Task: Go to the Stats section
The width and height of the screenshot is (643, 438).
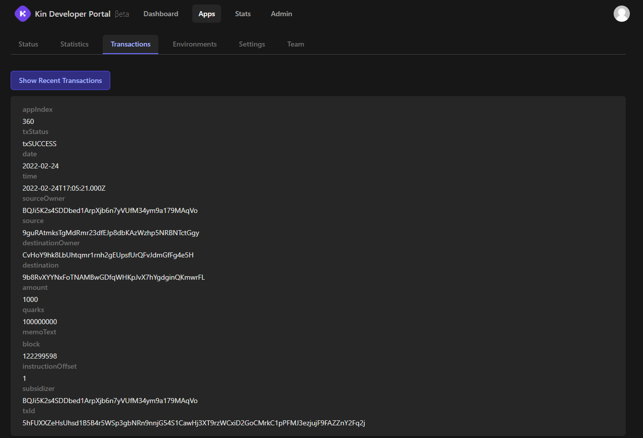Action: [242, 14]
